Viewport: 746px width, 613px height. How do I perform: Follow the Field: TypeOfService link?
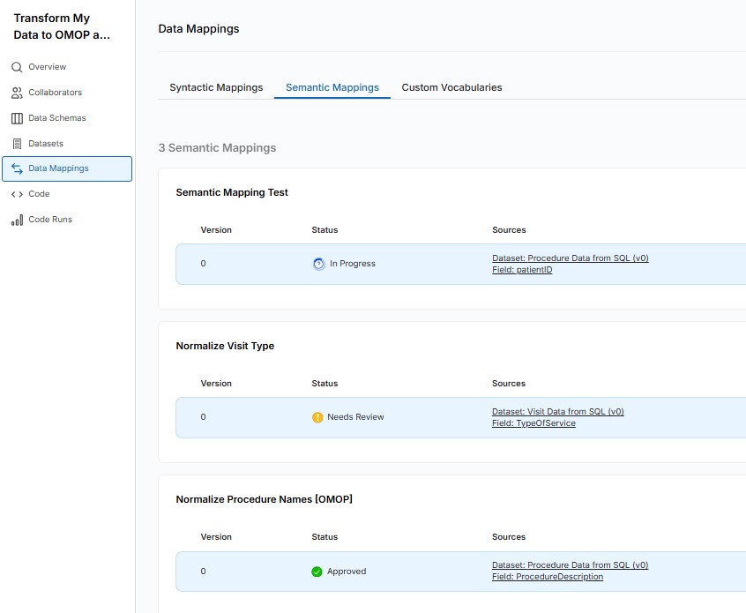pyautogui.click(x=533, y=423)
